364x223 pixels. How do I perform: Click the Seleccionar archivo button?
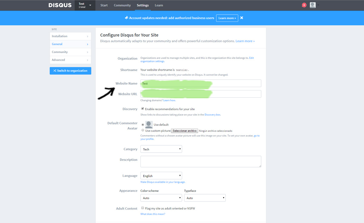pos(185,131)
